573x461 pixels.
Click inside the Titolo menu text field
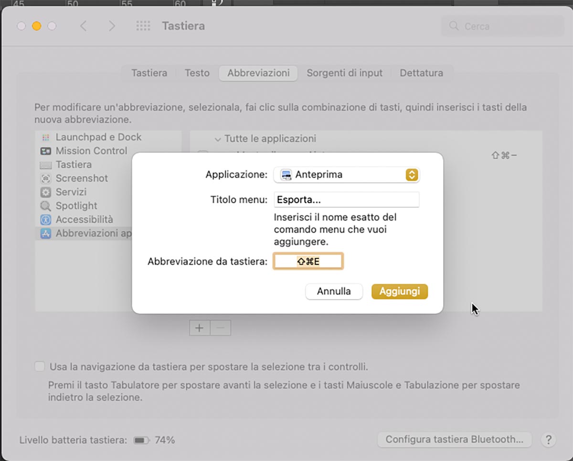tap(346, 199)
